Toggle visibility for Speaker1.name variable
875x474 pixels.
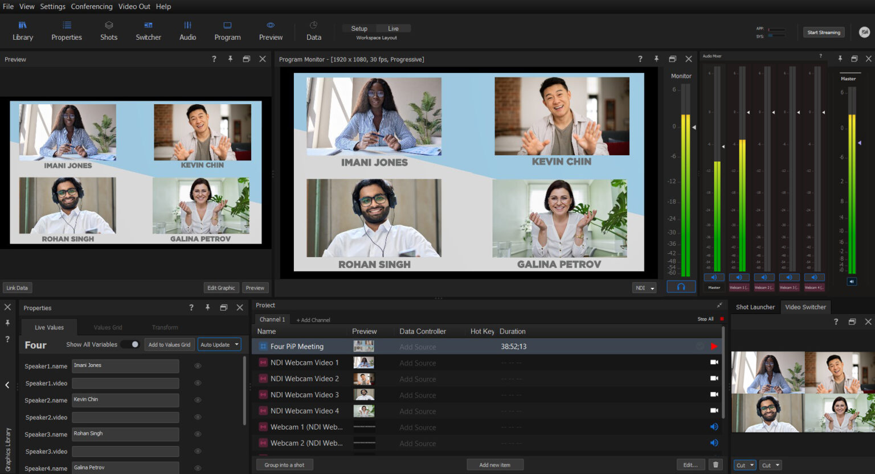coord(197,366)
